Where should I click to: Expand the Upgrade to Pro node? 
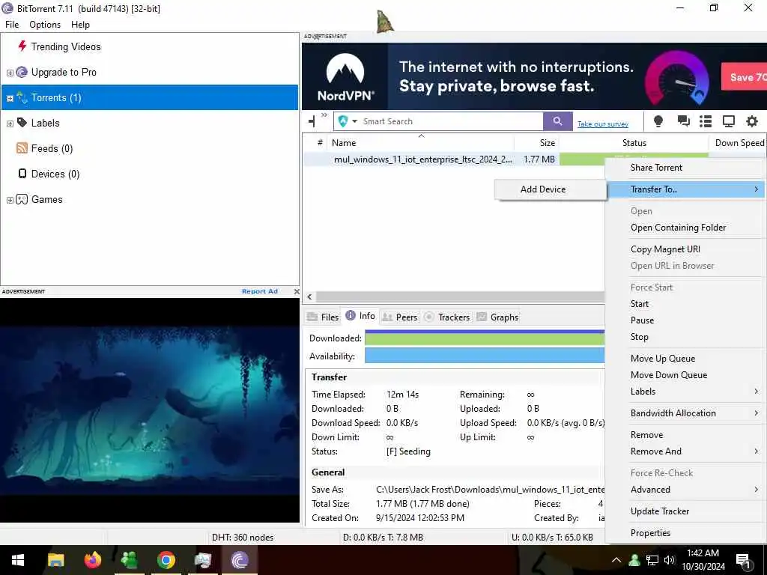tap(10, 73)
